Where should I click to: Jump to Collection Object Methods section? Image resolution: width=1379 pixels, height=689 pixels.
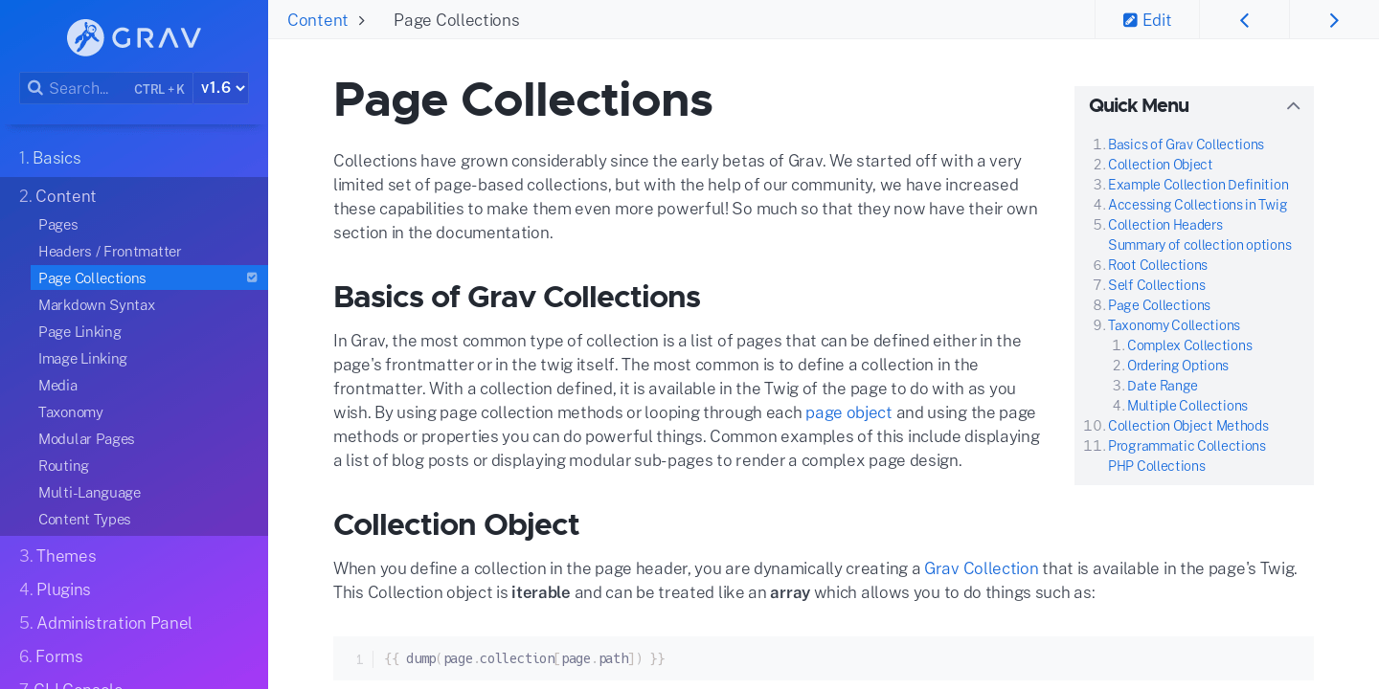pos(1187,426)
